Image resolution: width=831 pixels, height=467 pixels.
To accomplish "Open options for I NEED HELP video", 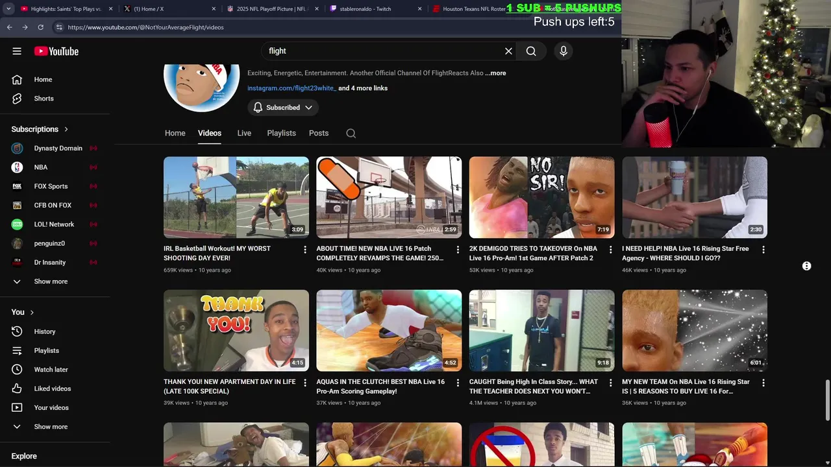I will pyautogui.click(x=763, y=249).
